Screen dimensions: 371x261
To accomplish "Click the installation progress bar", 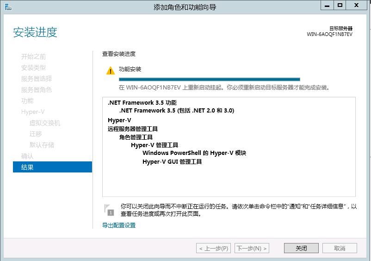I will 210,79.
